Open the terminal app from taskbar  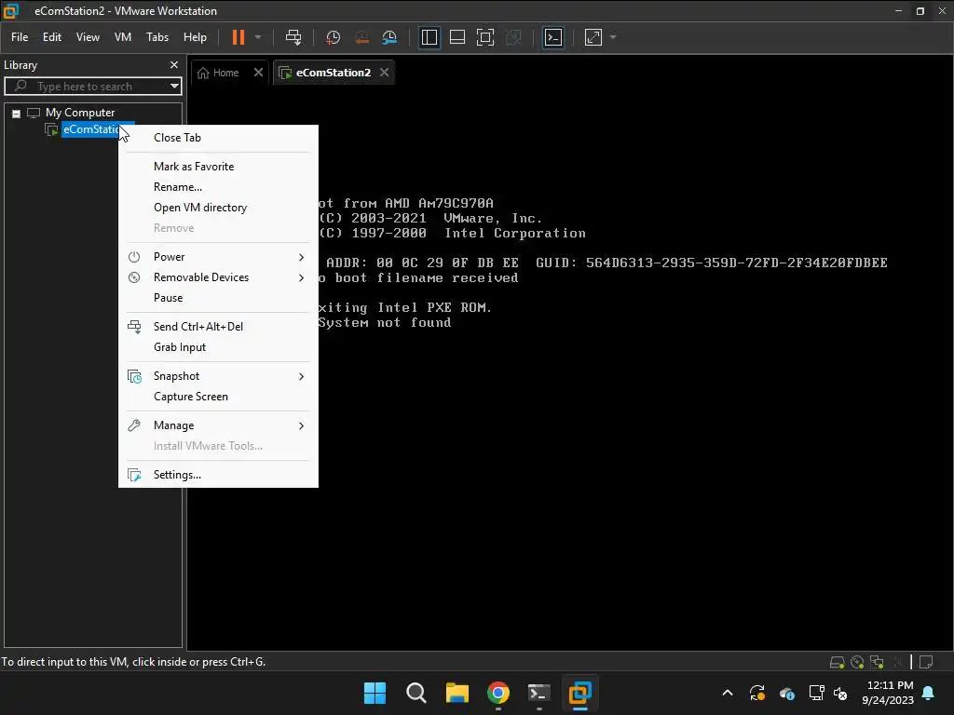[x=539, y=693]
